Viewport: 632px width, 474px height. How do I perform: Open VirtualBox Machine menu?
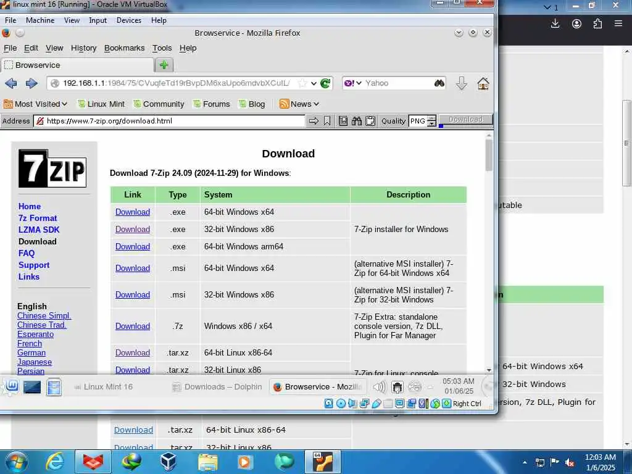40,20
